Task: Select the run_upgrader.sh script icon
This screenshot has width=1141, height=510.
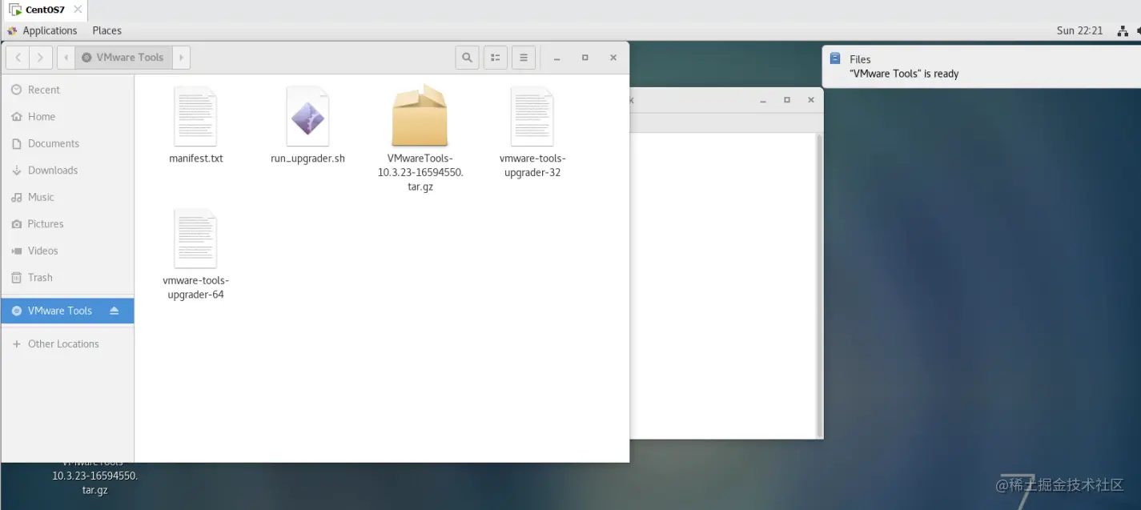Action: pos(307,116)
